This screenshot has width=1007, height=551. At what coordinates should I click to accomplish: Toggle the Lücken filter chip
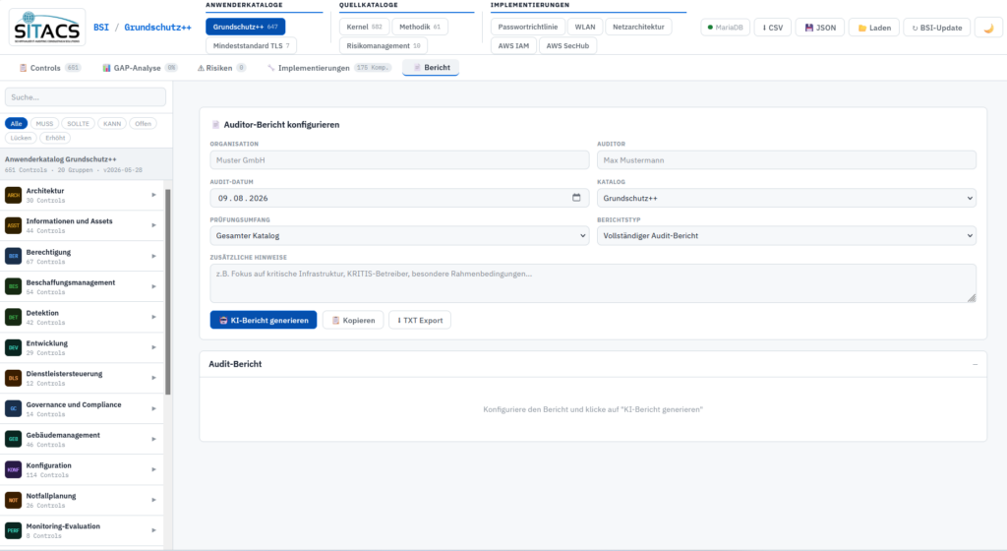pyautogui.click(x=22, y=138)
